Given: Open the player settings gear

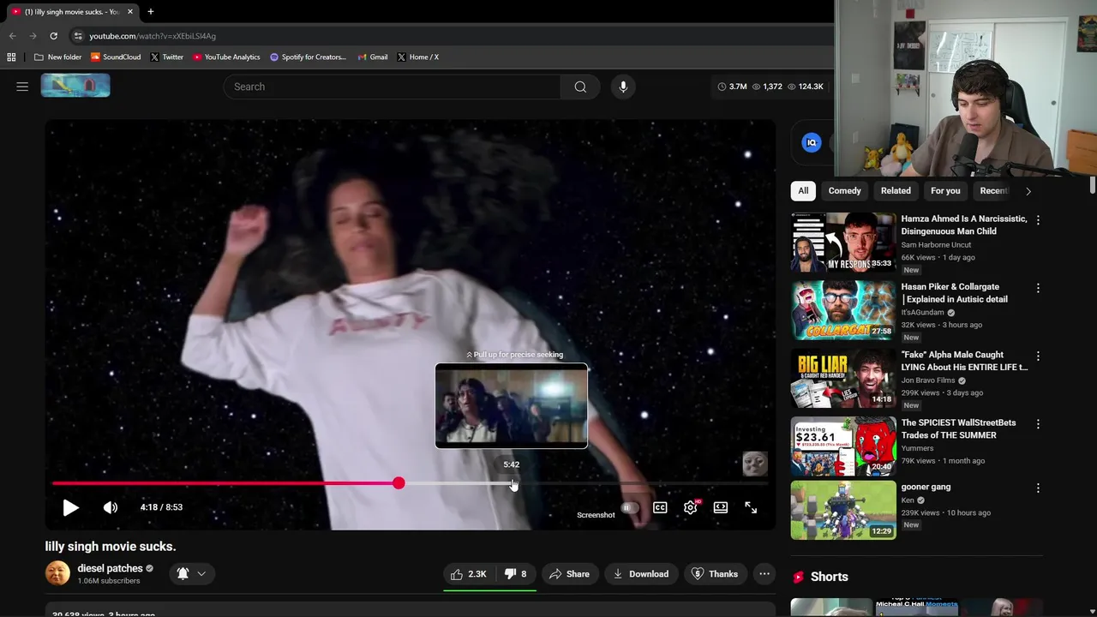Looking at the screenshot, I should [690, 507].
